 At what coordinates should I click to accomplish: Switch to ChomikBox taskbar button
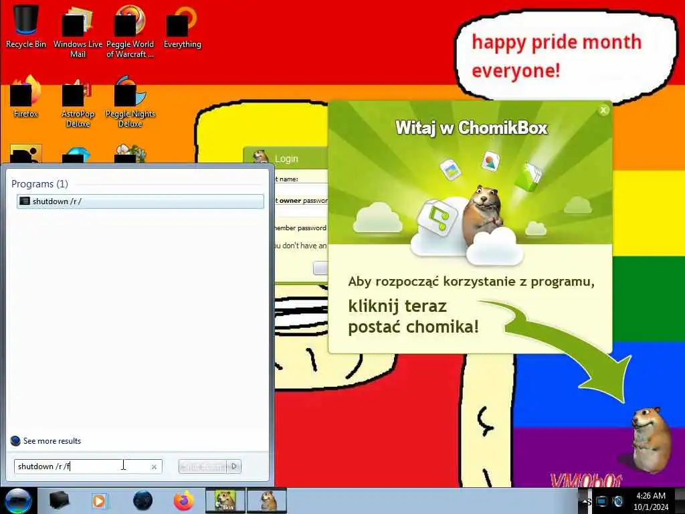(225, 501)
